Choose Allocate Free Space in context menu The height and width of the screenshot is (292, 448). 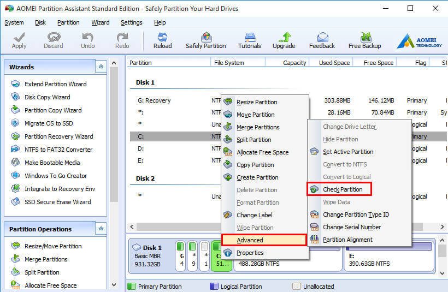[x=264, y=152]
